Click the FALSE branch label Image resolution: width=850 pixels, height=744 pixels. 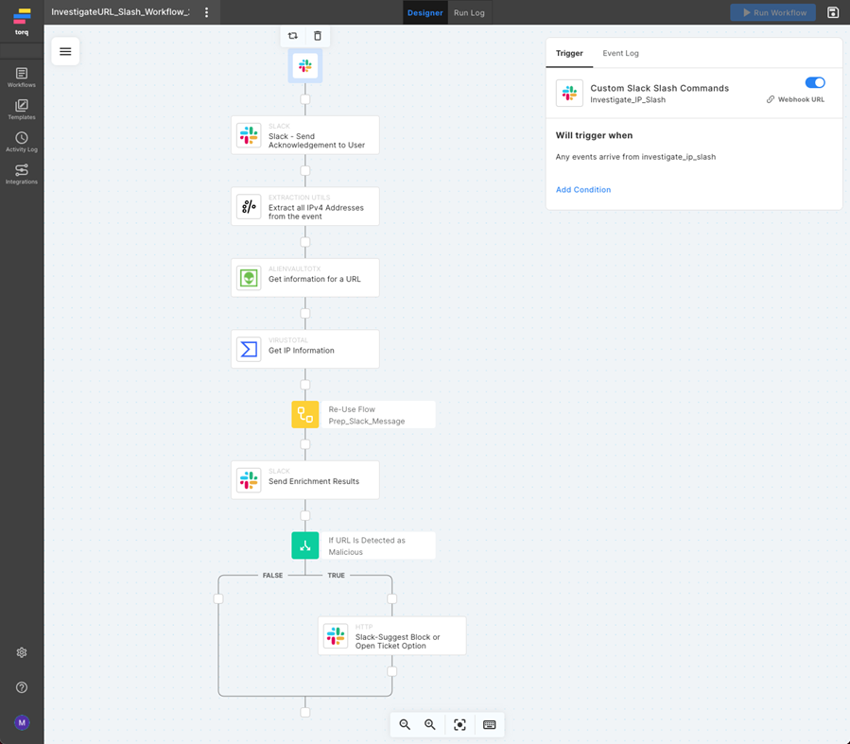(272, 576)
